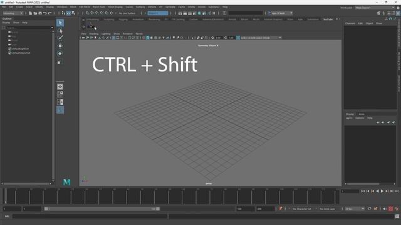Click the Maya logo home icon
The width and height of the screenshot is (401, 225).
[x=67, y=182]
